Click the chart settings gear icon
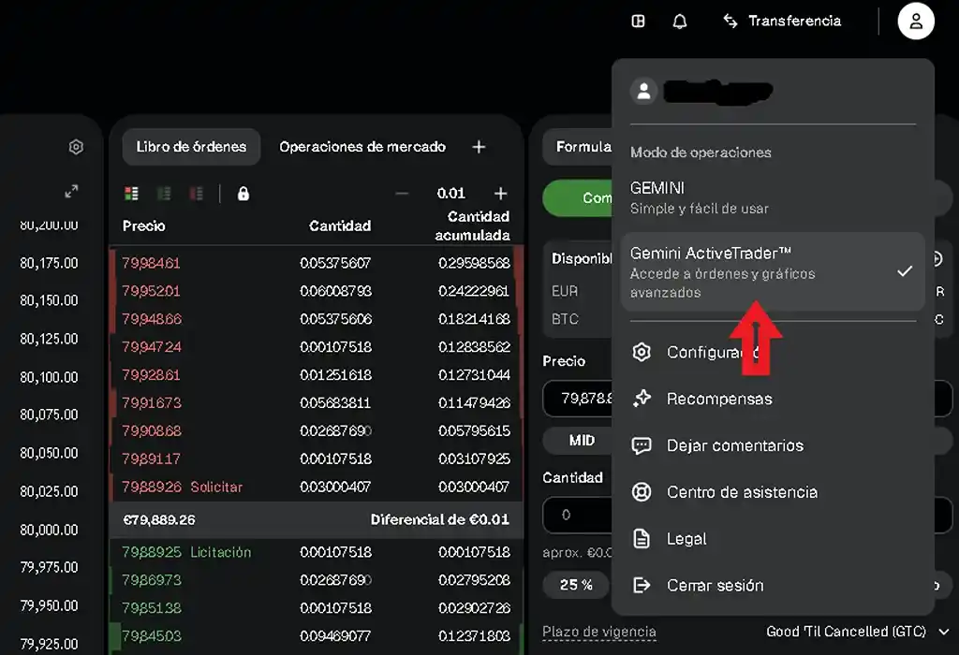The width and height of the screenshot is (959, 655). pyautogui.click(x=76, y=147)
